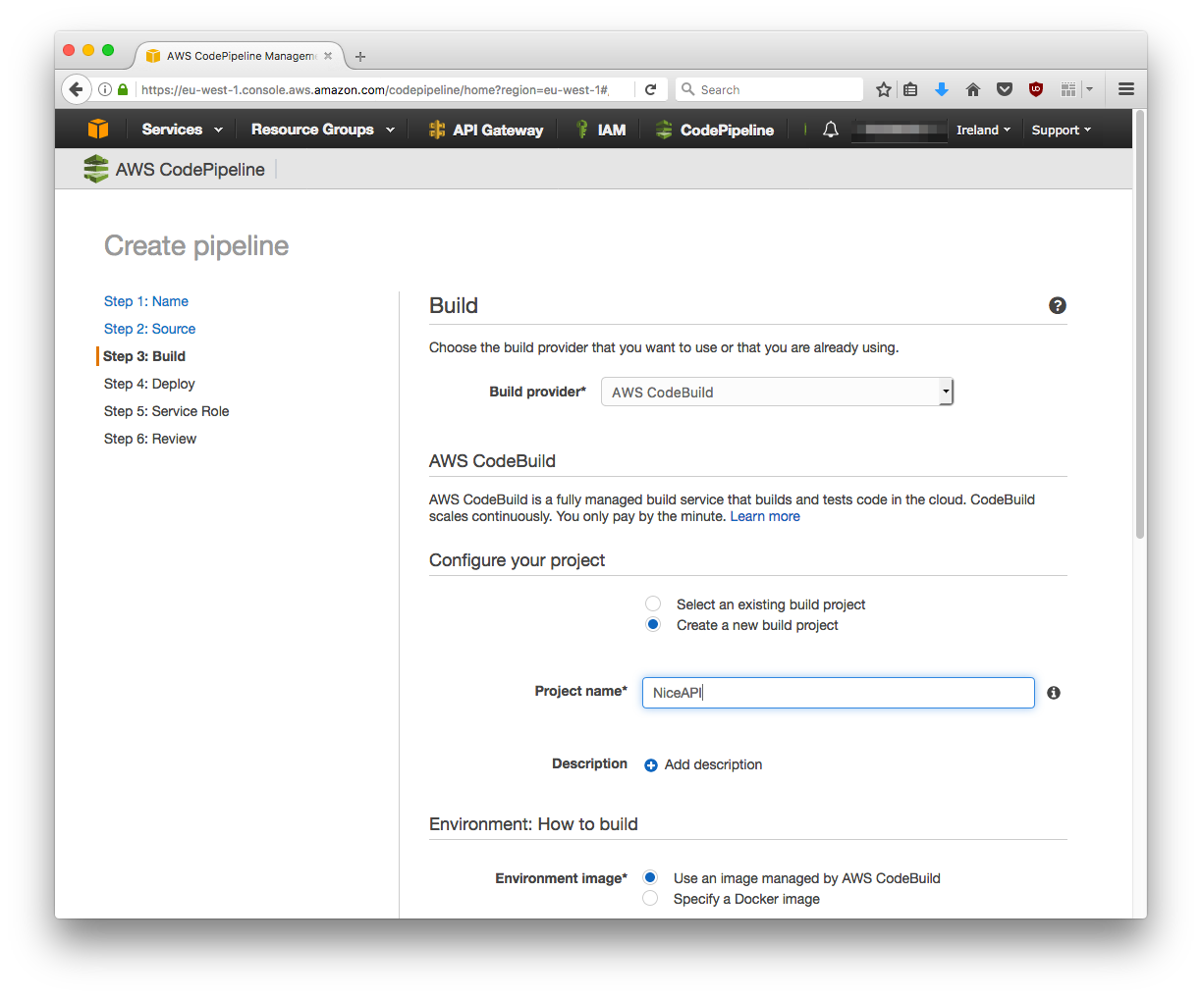Open the notifications bell
Screen dimensions: 1202x997
pos(831,130)
